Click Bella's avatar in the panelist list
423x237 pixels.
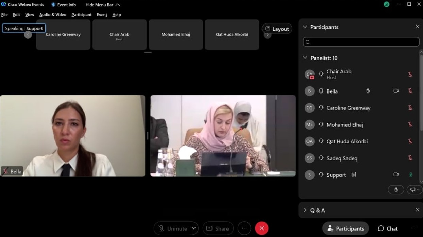pos(309,91)
